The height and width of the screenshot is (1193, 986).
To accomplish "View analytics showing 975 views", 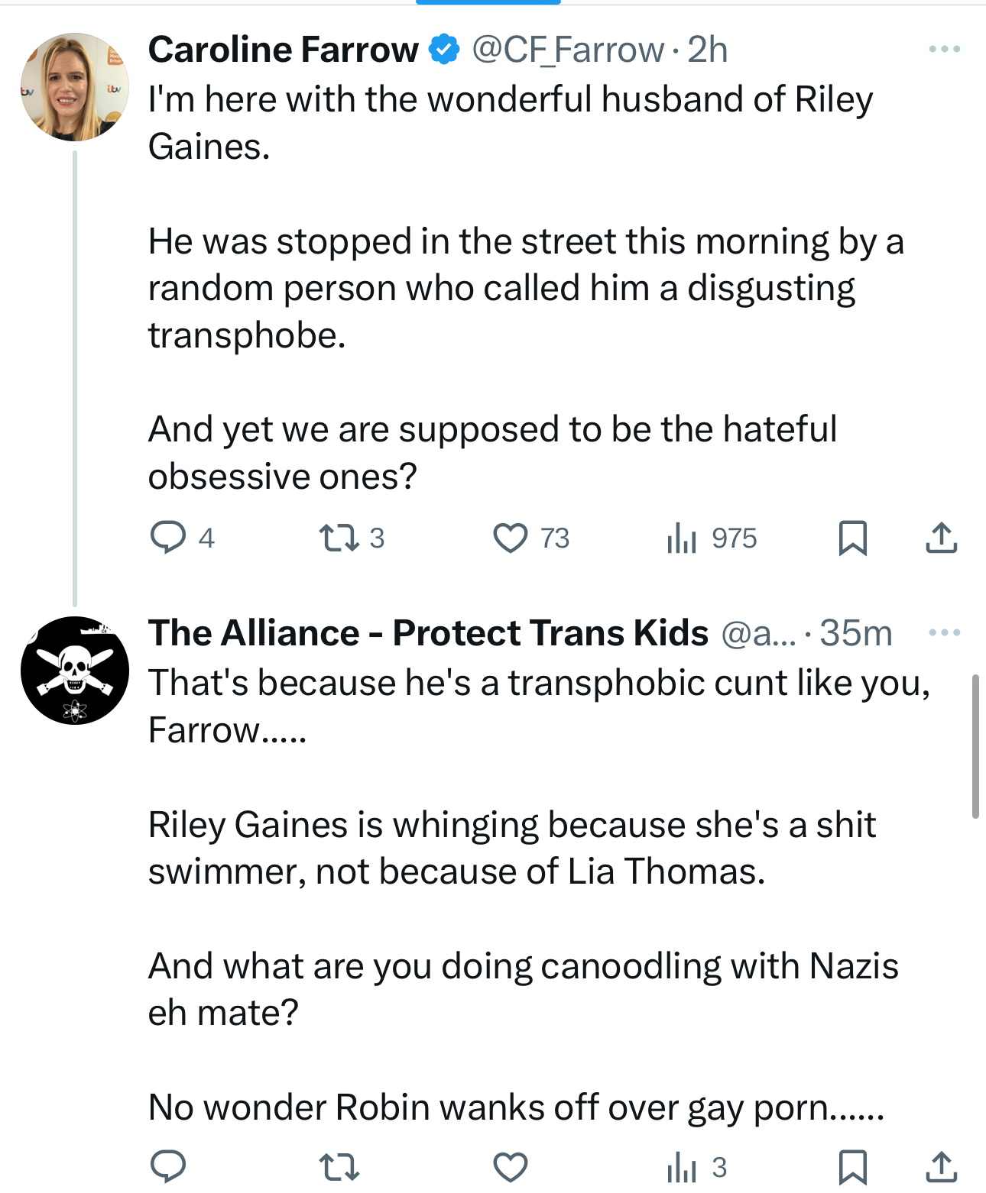I will [x=682, y=538].
